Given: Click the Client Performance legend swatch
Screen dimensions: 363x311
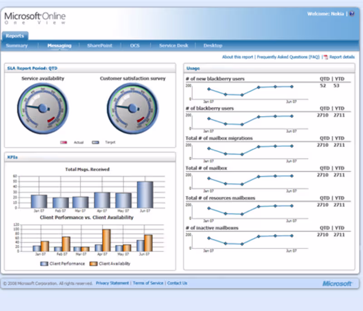Looking at the screenshot, I should [44, 263].
